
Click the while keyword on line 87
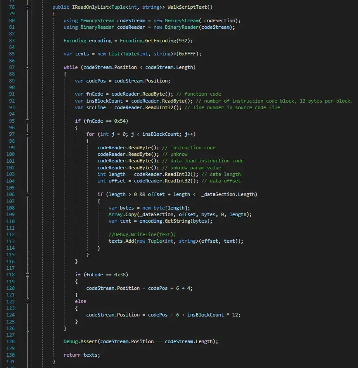click(x=71, y=67)
